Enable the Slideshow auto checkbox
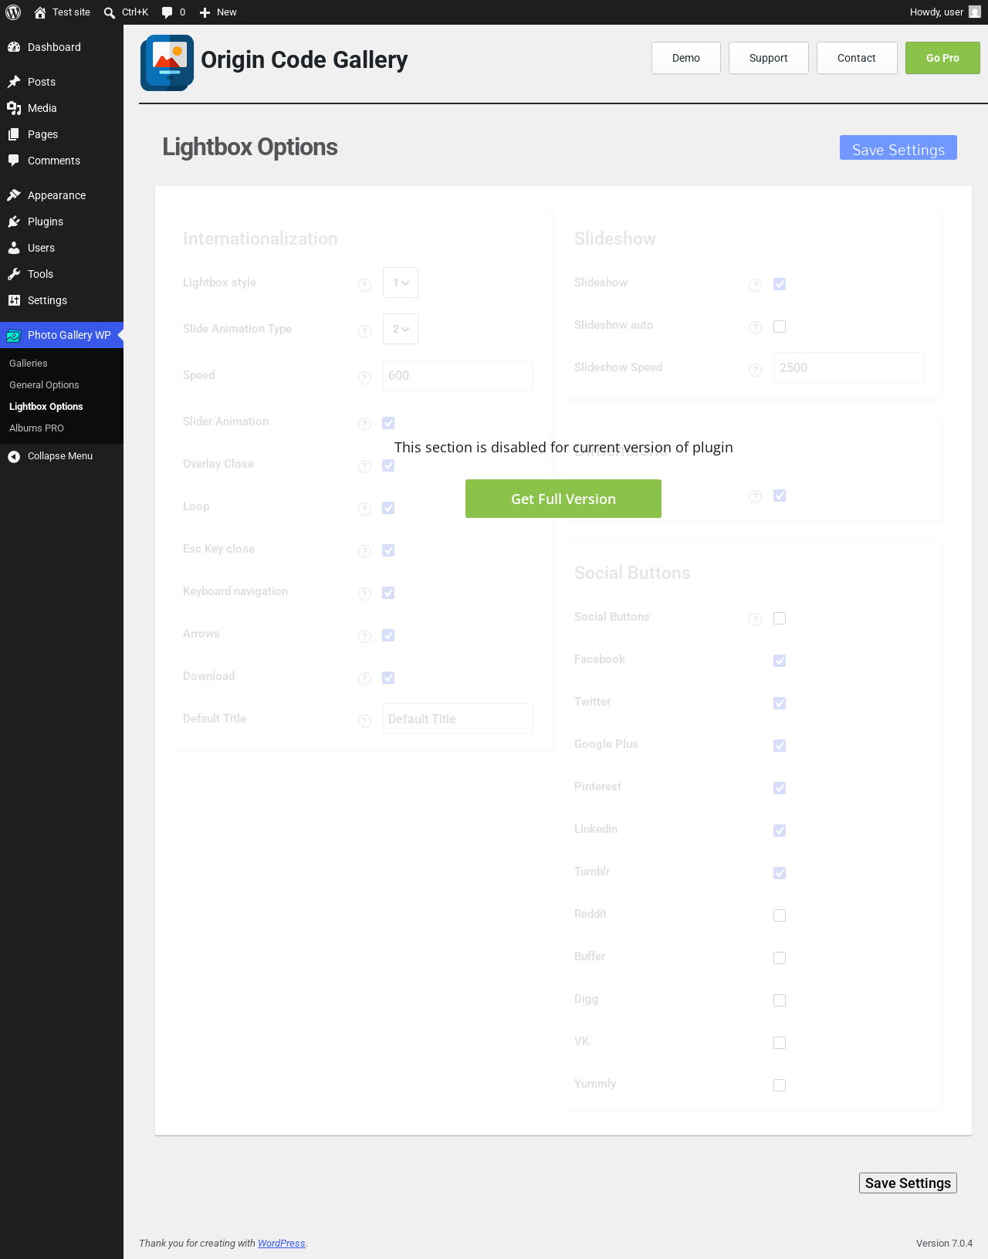 coord(780,327)
